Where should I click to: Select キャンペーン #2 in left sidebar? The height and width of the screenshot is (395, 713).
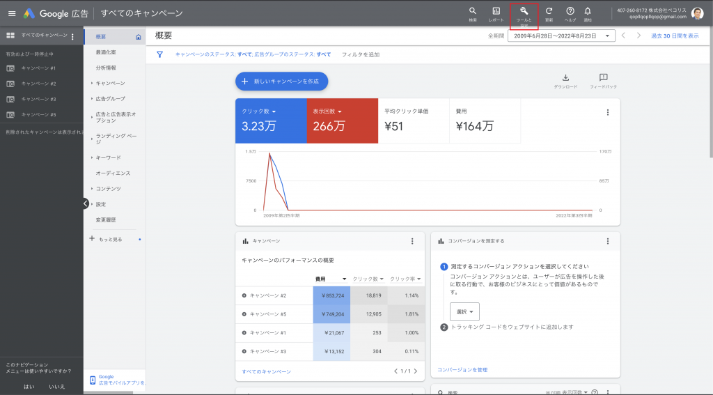point(39,84)
